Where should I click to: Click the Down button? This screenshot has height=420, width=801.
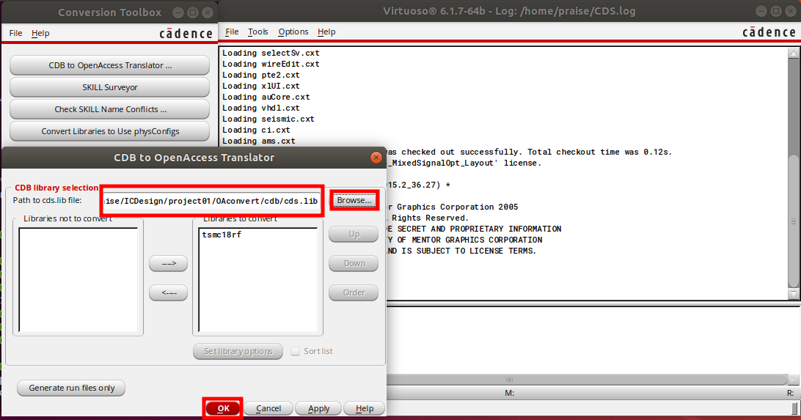click(x=354, y=263)
